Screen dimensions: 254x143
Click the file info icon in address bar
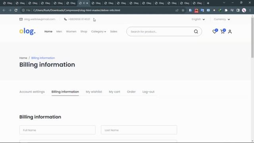23,10
